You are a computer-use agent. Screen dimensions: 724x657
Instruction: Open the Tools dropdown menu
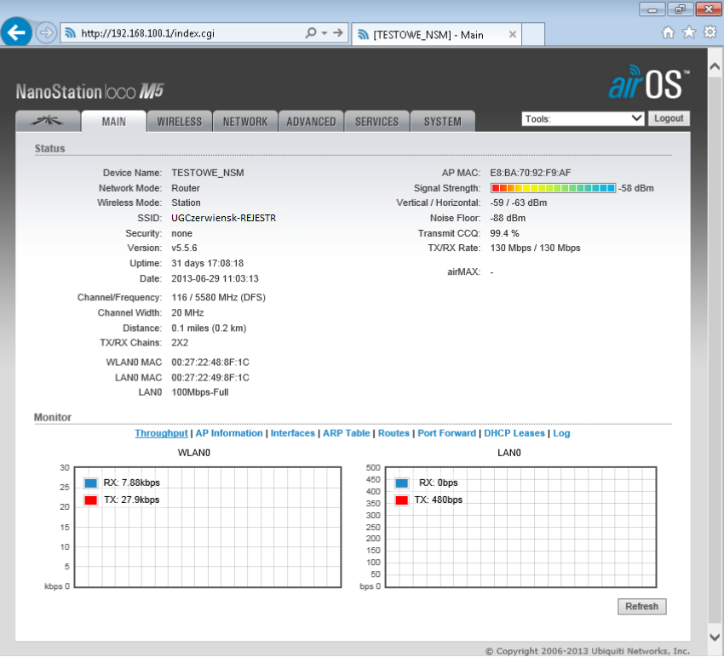tap(583, 118)
